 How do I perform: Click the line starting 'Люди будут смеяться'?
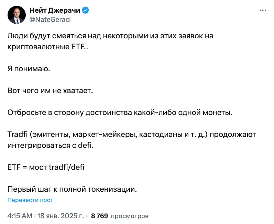[x=110, y=36]
